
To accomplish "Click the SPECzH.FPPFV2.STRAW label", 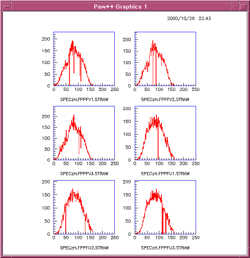I will [165, 99].
